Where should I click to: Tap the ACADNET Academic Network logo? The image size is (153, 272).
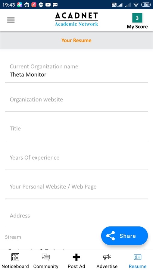[76, 19]
